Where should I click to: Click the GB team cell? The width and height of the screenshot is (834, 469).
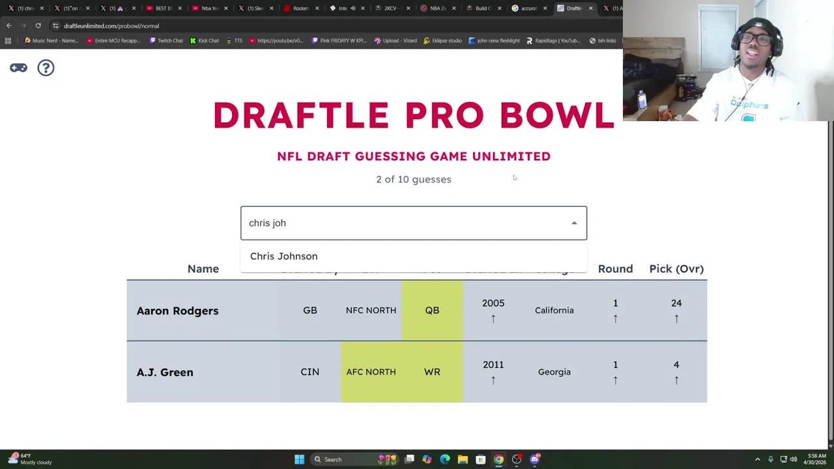point(309,310)
